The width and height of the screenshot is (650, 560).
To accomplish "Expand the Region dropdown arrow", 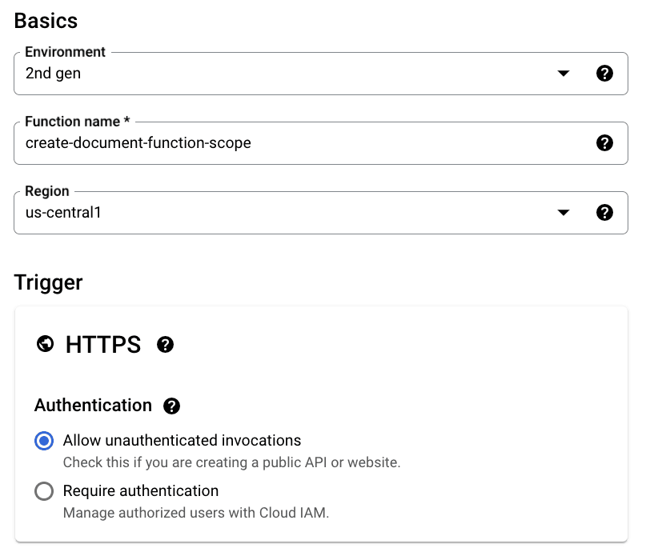I will [564, 213].
